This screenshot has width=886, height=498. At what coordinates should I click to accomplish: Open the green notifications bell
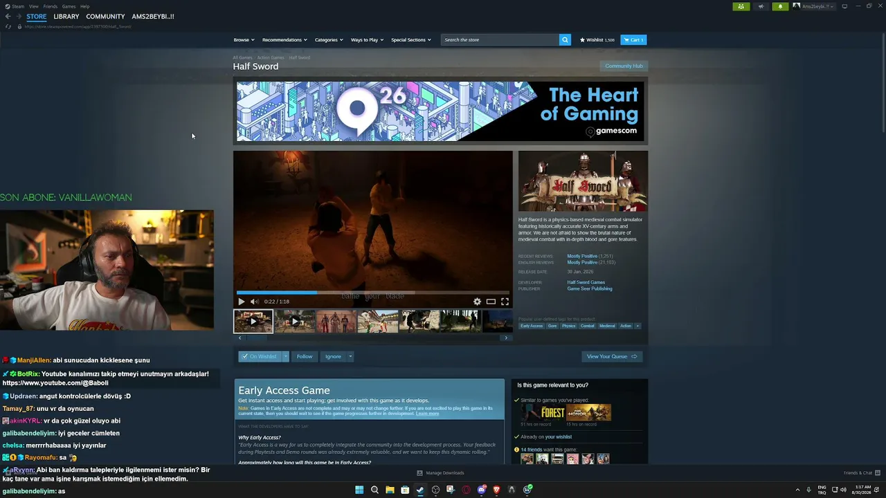click(x=780, y=6)
